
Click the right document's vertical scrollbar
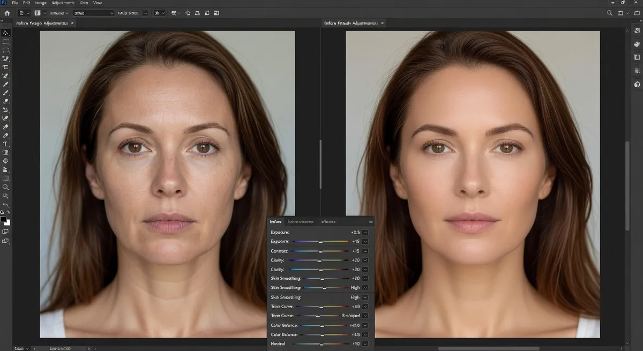[x=627, y=186]
